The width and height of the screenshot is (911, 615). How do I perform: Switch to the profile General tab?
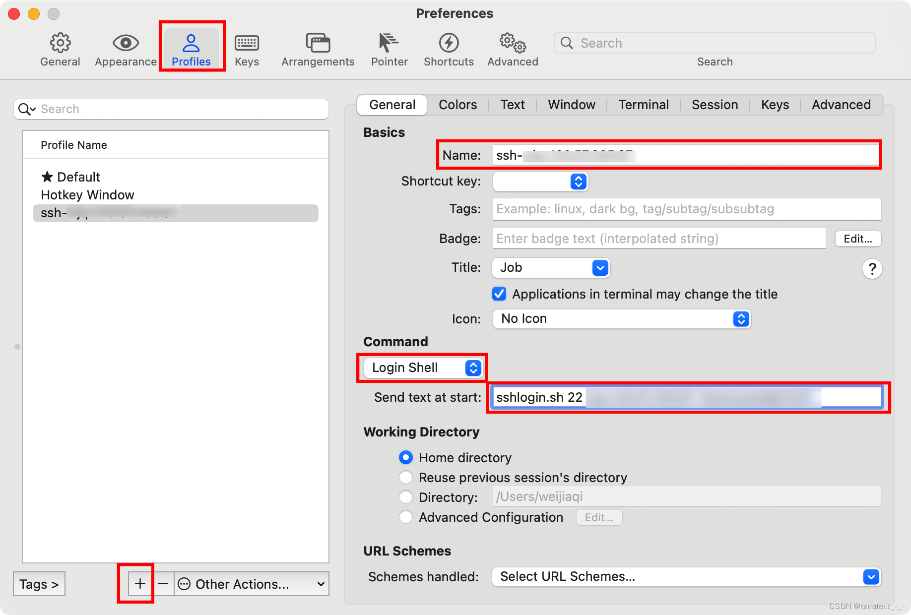point(392,105)
